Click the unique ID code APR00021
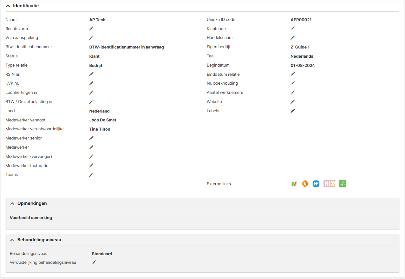The width and height of the screenshot is (405, 279). pyautogui.click(x=301, y=20)
